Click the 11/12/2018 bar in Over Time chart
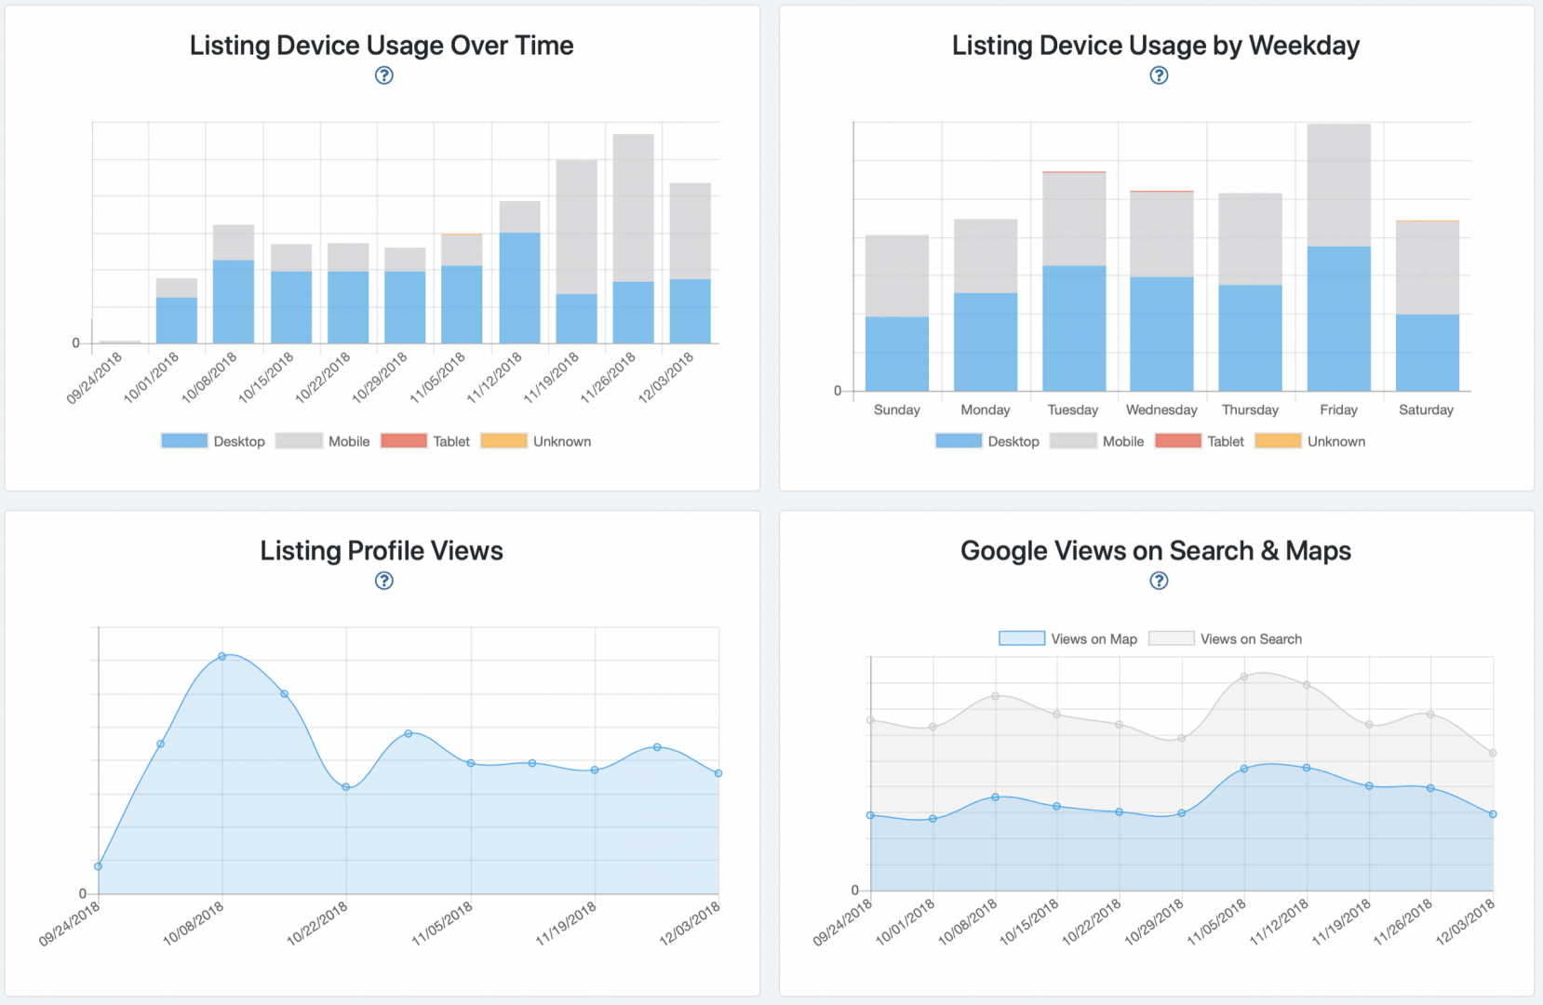This screenshot has height=1005, width=1543. coord(519,273)
